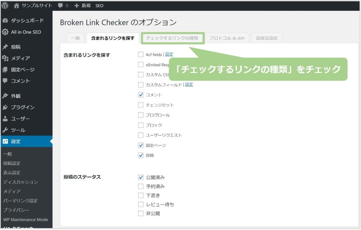Click the home icon beside サンプルサイト

(17, 6)
